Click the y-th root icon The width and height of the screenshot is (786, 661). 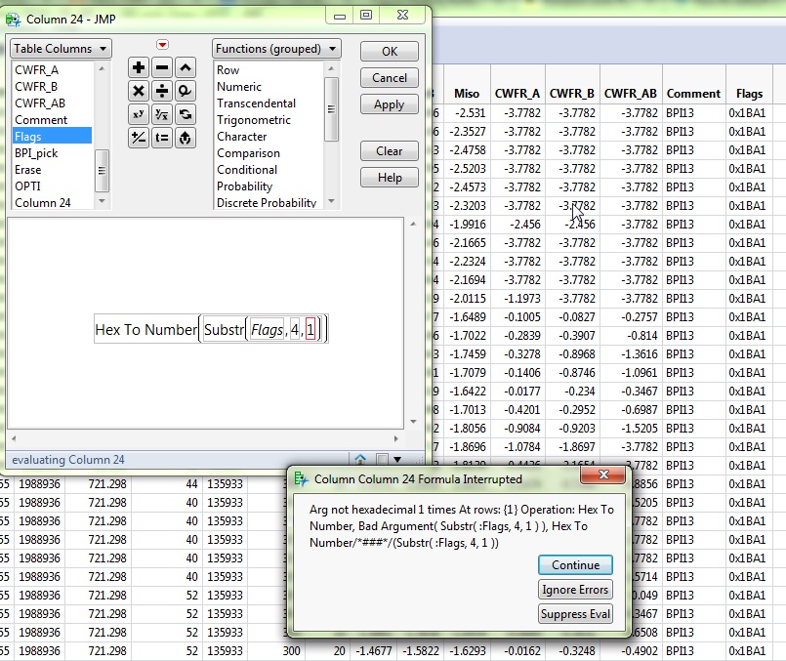(x=162, y=114)
